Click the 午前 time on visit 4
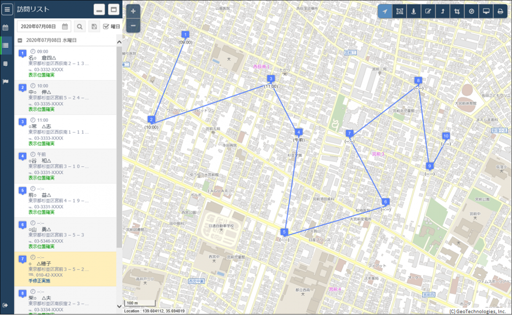 point(42,155)
